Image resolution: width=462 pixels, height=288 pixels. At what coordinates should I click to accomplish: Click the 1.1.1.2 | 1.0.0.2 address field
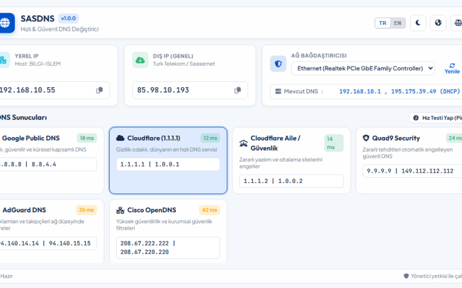pyautogui.click(x=291, y=181)
